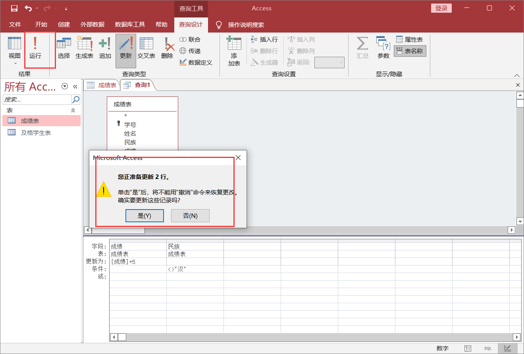This screenshot has width=524, height=354.
Task: Switch to Design view status icon
Action: tap(507, 348)
